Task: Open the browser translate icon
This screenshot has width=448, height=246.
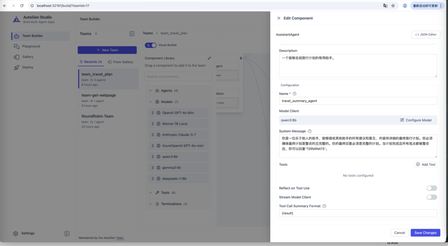Action: (385, 6)
